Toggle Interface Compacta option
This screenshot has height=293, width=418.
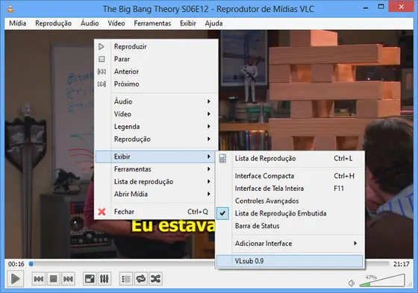pos(290,176)
